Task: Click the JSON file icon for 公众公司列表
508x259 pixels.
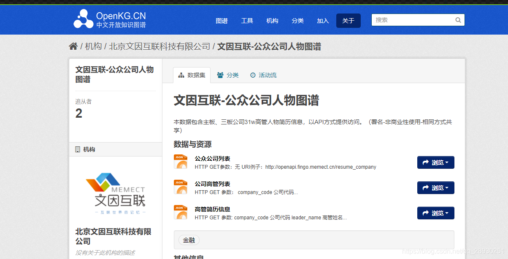Action: [x=181, y=162]
